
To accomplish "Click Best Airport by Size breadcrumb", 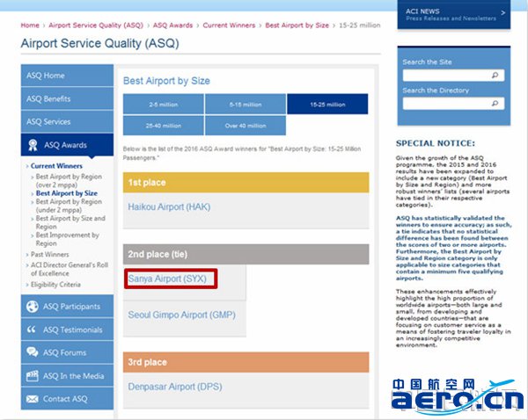I will coord(297,25).
